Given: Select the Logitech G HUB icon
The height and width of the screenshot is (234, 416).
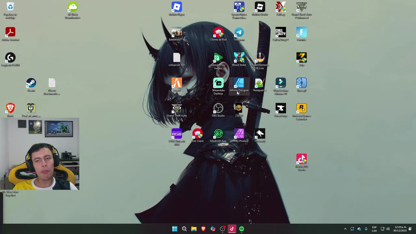Looking at the screenshot, I should coord(10,59).
